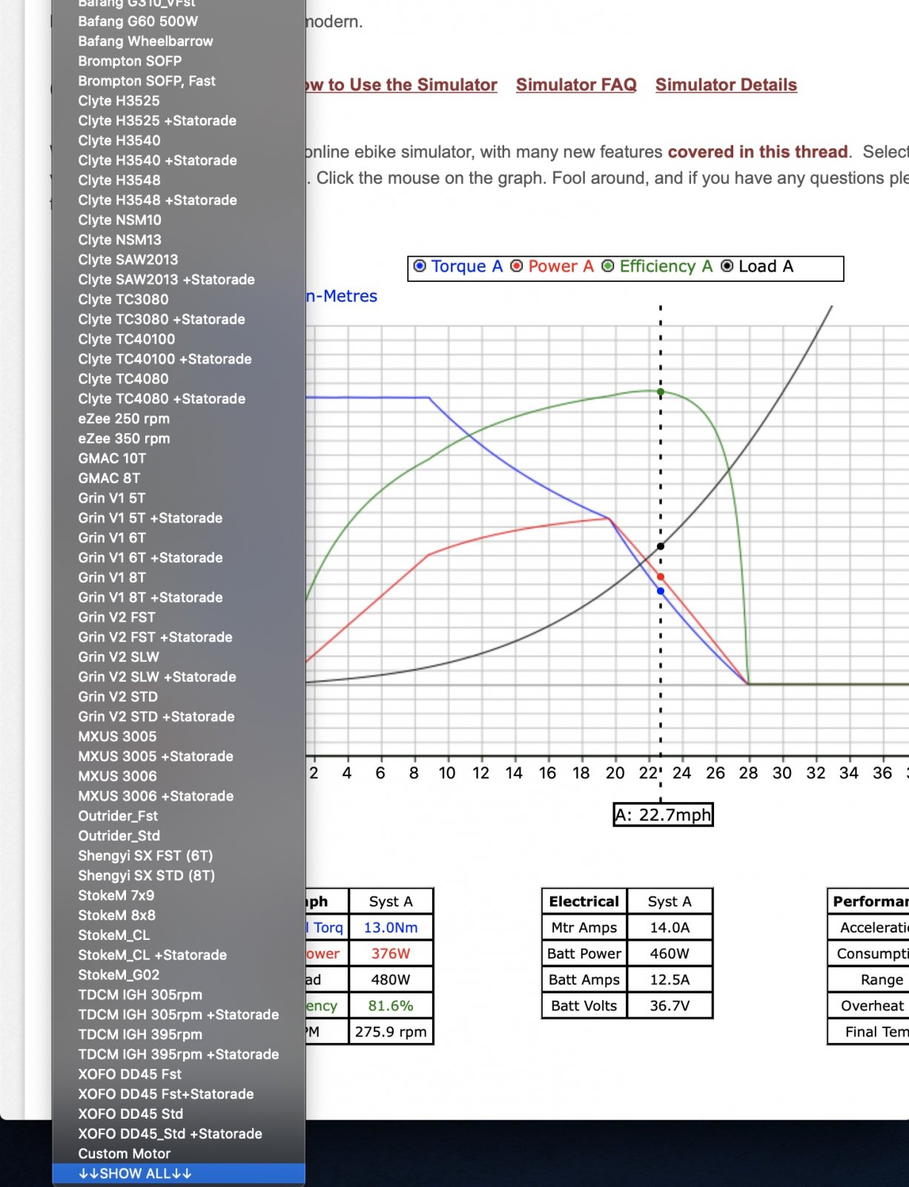Open the Simulator FAQ link

(x=576, y=85)
